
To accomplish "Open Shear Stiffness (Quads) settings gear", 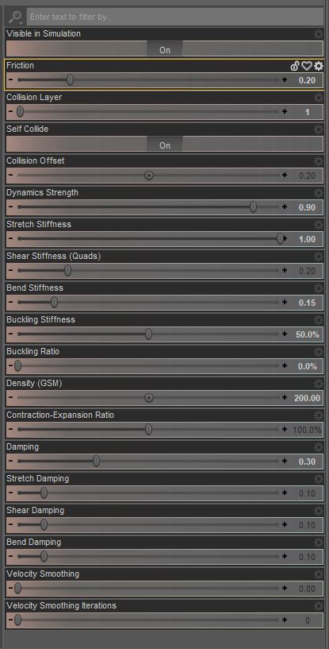I will 318,257.
